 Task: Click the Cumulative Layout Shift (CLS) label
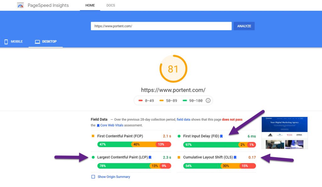tap(208, 157)
